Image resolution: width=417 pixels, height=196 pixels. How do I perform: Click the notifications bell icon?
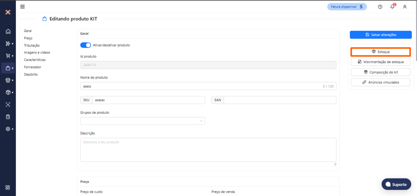[392, 7]
